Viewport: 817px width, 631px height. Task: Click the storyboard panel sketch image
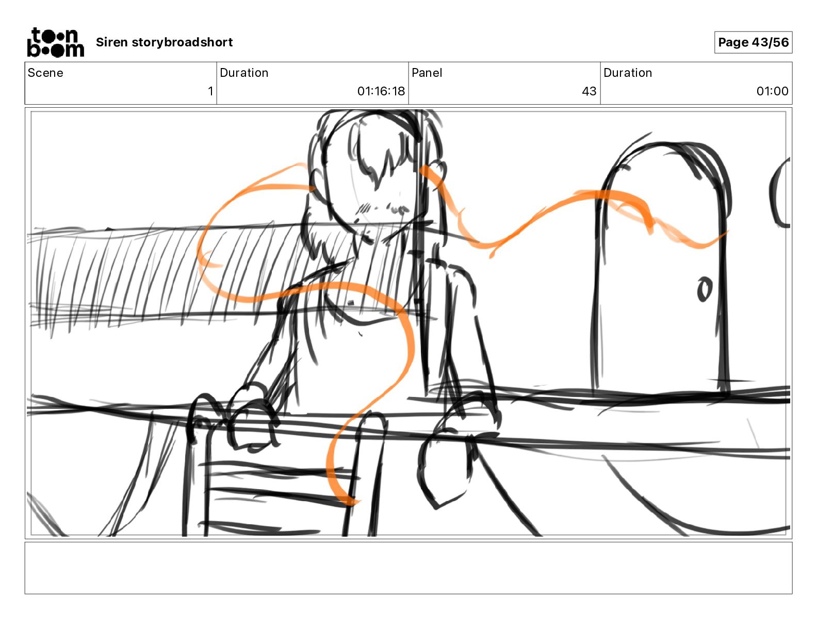408,323
